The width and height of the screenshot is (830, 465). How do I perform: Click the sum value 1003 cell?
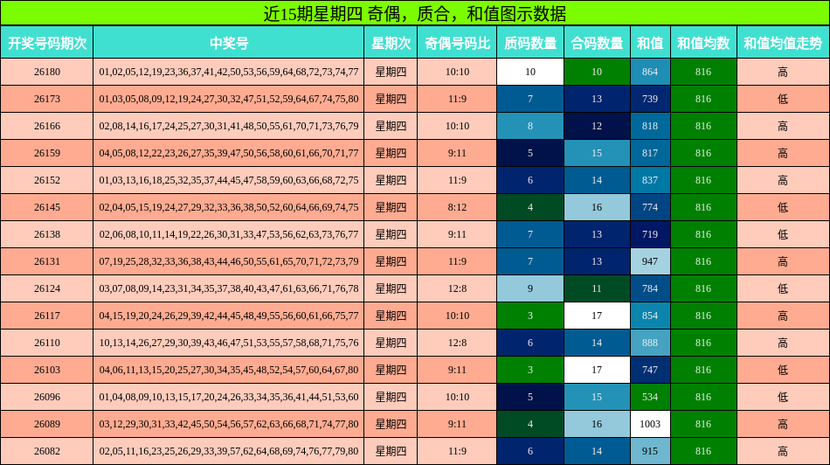(x=650, y=424)
